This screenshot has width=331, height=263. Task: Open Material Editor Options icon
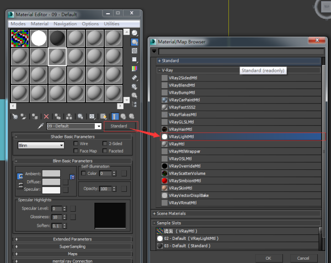coord(135,87)
